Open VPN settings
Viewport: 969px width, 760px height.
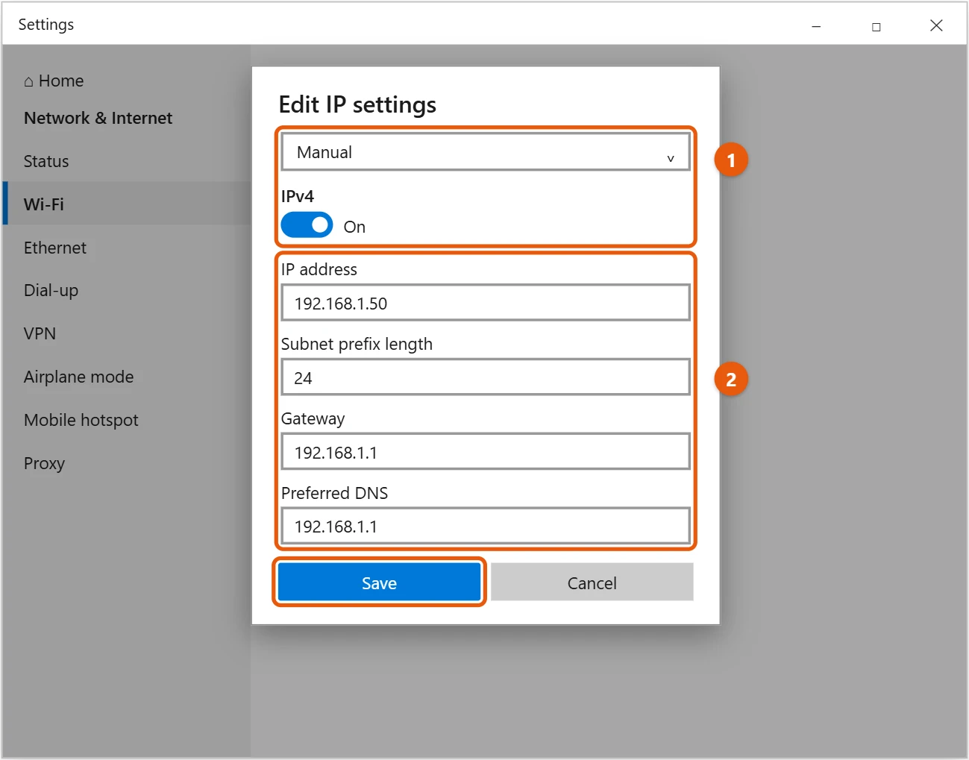[x=40, y=333]
